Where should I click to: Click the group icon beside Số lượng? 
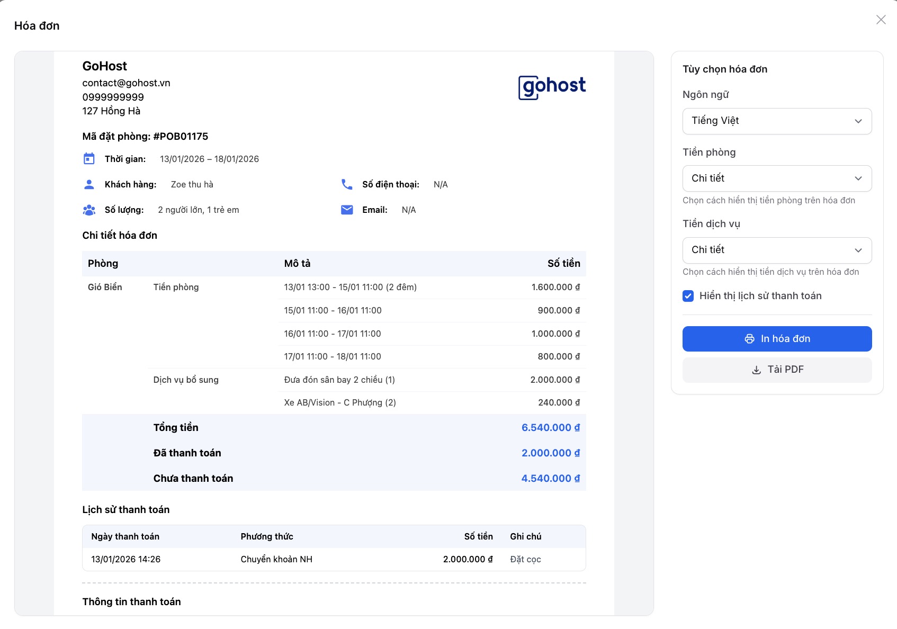[x=89, y=210]
